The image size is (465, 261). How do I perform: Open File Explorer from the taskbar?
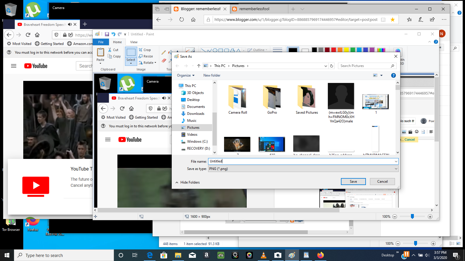[x=178, y=255]
